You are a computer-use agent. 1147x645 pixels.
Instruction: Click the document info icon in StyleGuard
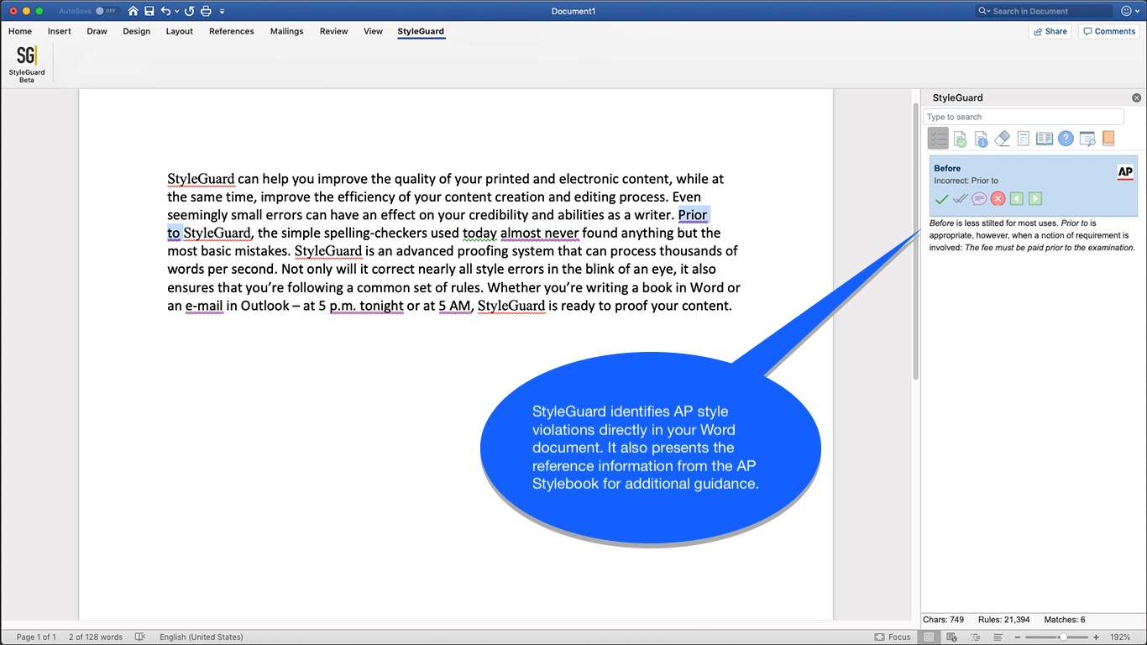pyautogui.click(x=981, y=139)
